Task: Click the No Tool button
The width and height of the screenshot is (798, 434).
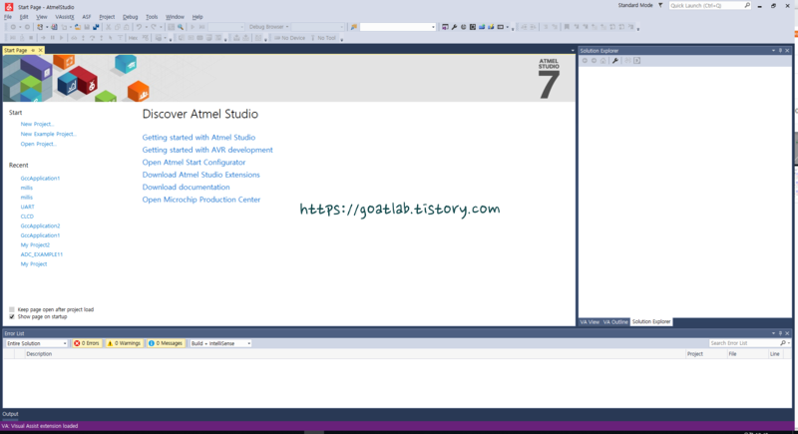Action: 323,38
